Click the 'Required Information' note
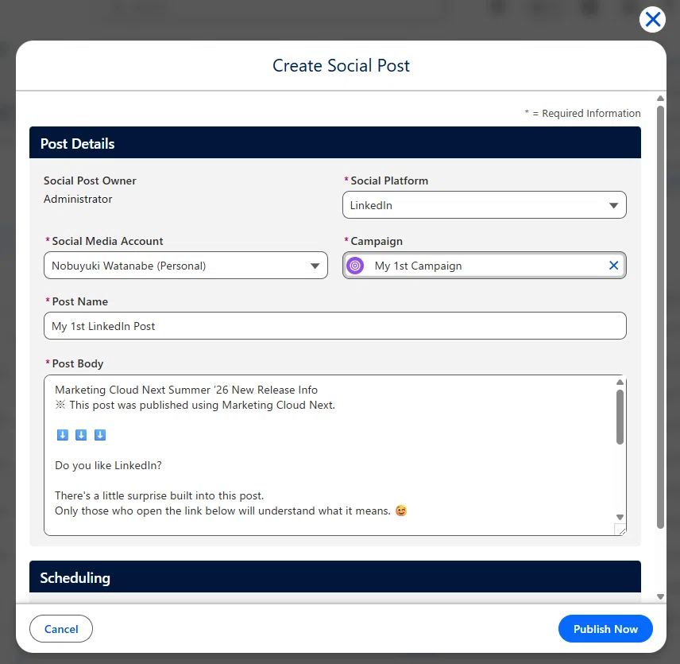Viewport: 680px width, 664px height. (582, 113)
